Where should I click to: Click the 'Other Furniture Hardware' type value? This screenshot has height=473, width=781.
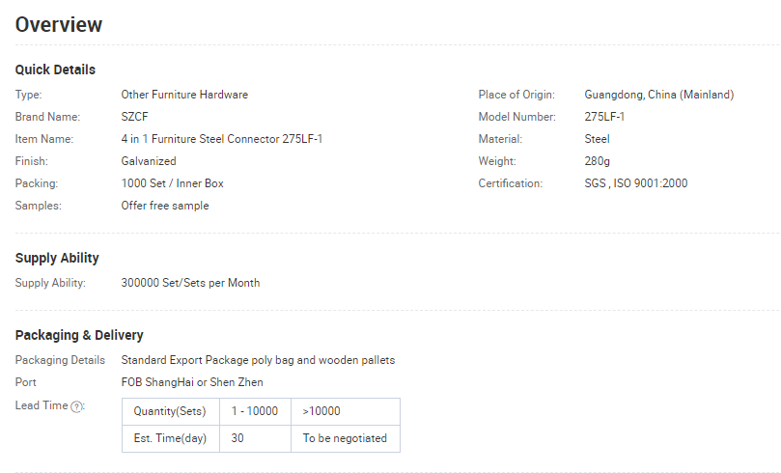click(184, 95)
